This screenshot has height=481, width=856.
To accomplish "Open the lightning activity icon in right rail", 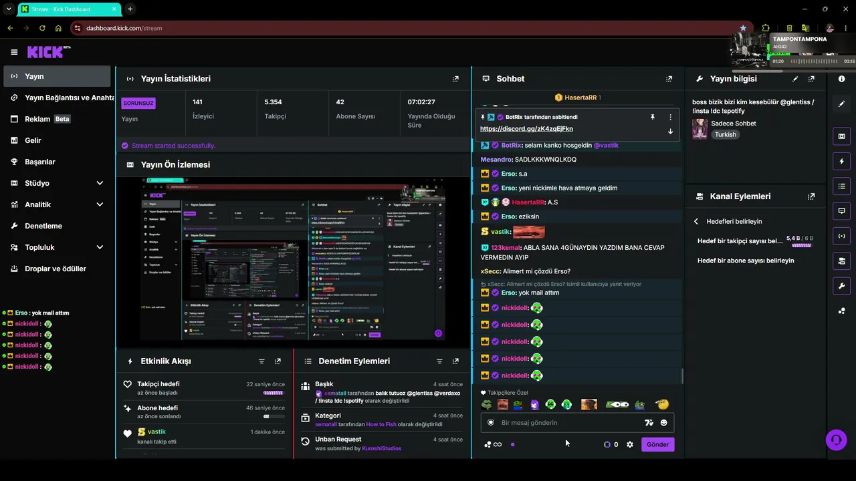I will coord(841,161).
